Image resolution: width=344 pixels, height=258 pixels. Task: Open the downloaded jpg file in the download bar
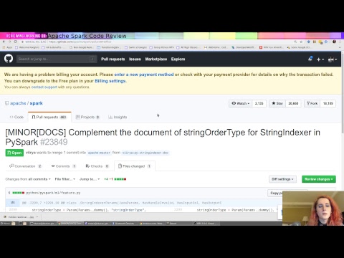(19, 217)
